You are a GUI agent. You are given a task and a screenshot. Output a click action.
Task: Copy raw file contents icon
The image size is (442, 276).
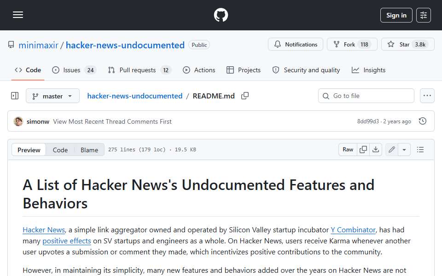[363, 149]
